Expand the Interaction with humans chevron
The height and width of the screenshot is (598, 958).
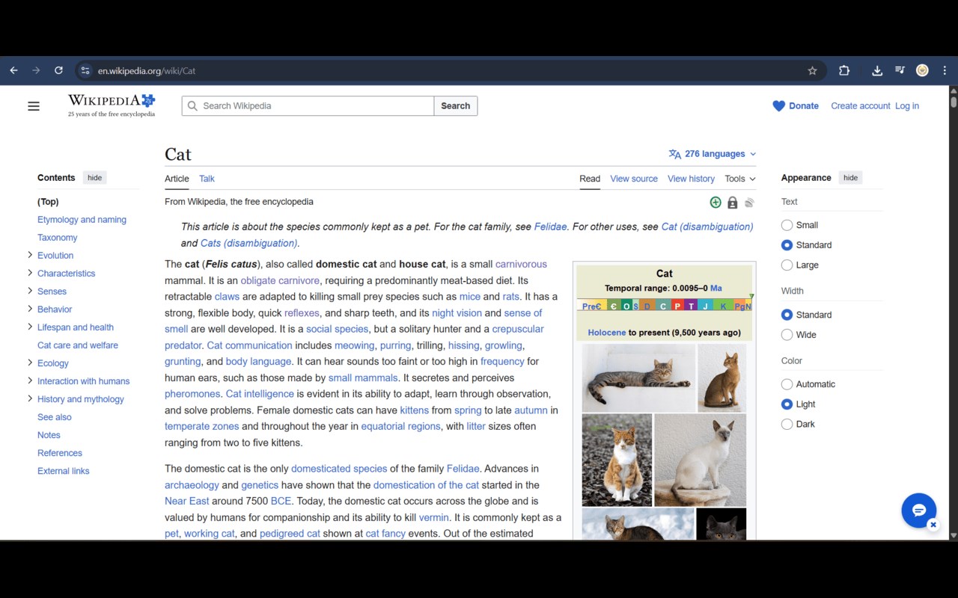pyautogui.click(x=30, y=380)
